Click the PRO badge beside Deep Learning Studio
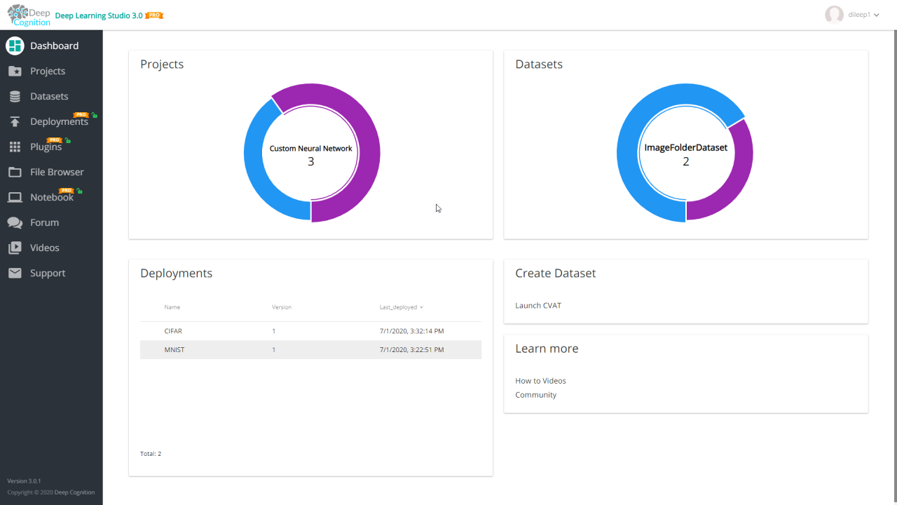Image resolution: width=897 pixels, height=505 pixels. pyautogui.click(x=154, y=15)
